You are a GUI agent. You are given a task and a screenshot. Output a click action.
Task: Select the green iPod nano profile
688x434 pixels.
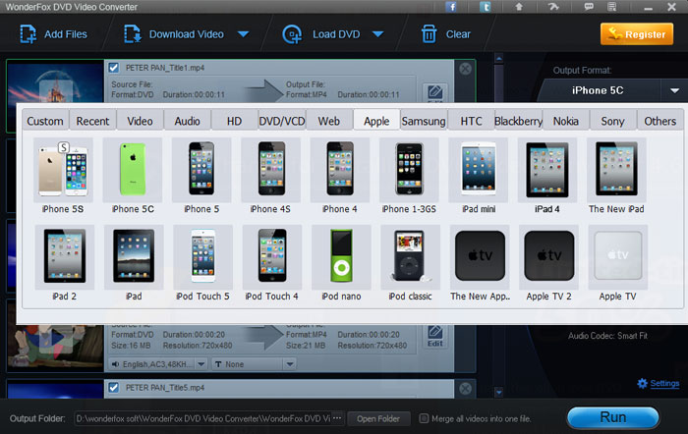click(341, 263)
